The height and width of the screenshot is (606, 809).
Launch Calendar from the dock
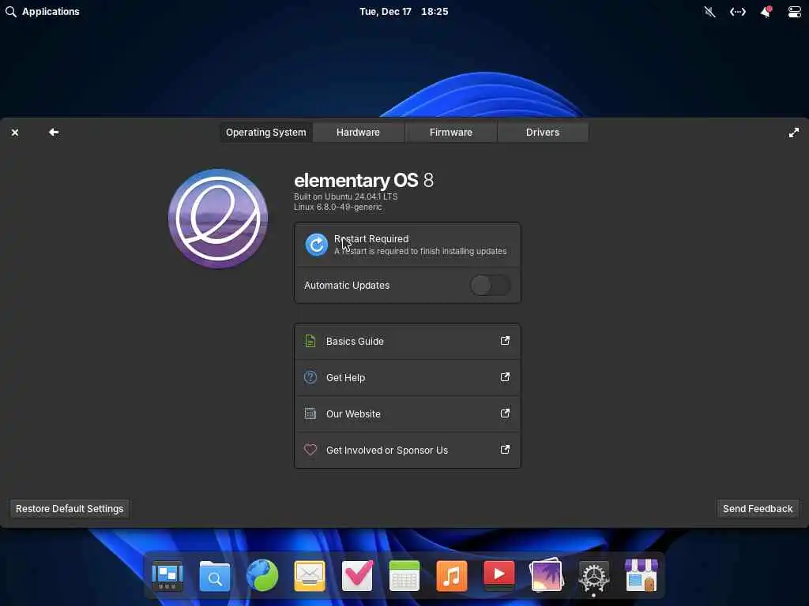(404, 575)
